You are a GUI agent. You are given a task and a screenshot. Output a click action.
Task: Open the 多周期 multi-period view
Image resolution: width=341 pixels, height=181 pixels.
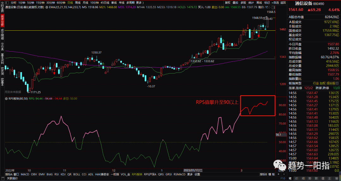tap(130, 3)
